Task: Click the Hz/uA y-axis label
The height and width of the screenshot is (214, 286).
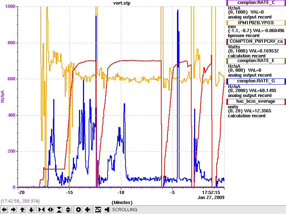Action: pyautogui.click(x=3, y=96)
